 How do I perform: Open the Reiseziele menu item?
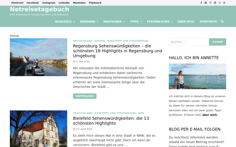coord(63,22)
